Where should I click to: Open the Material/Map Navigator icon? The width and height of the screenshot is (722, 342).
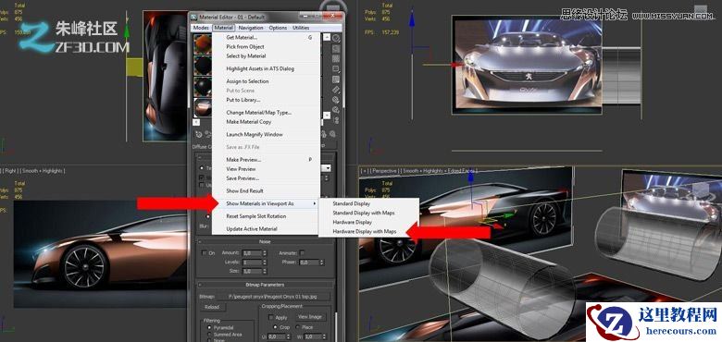(x=336, y=120)
